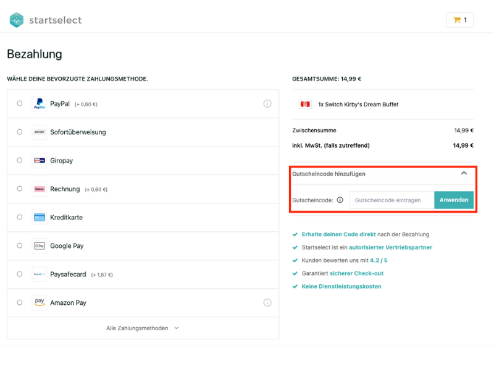Click the Kirby's Dream Buffet product thumbnail
This screenshot has height=371, width=494.
(304, 104)
